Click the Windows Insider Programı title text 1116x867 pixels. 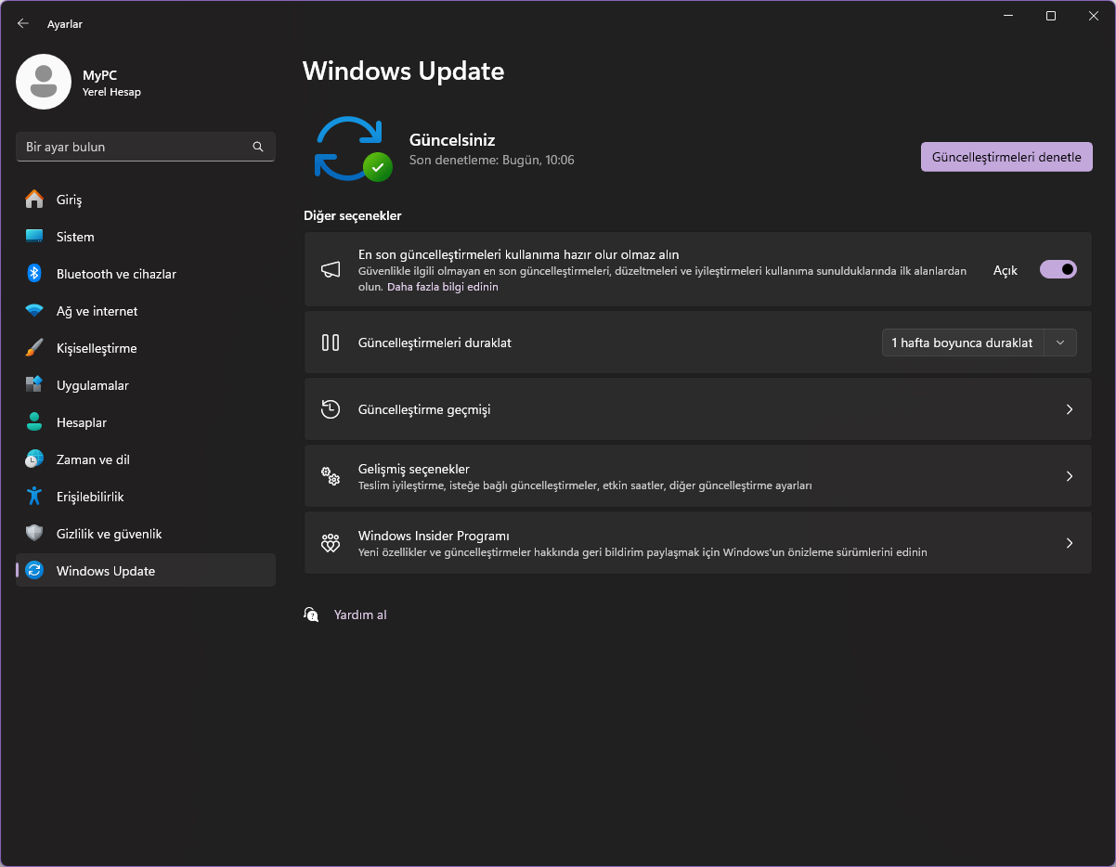coord(434,536)
